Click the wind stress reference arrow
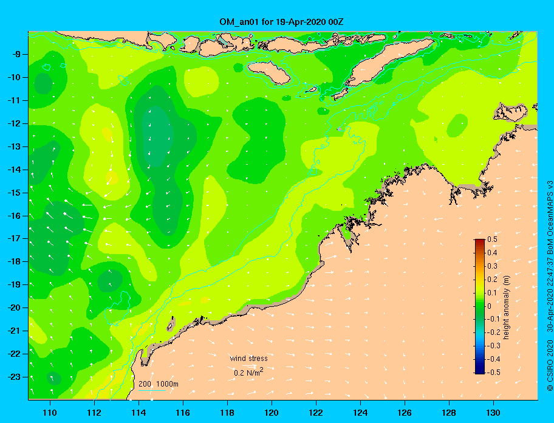The height and width of the screenshot is (423, 554). [249, 366]
